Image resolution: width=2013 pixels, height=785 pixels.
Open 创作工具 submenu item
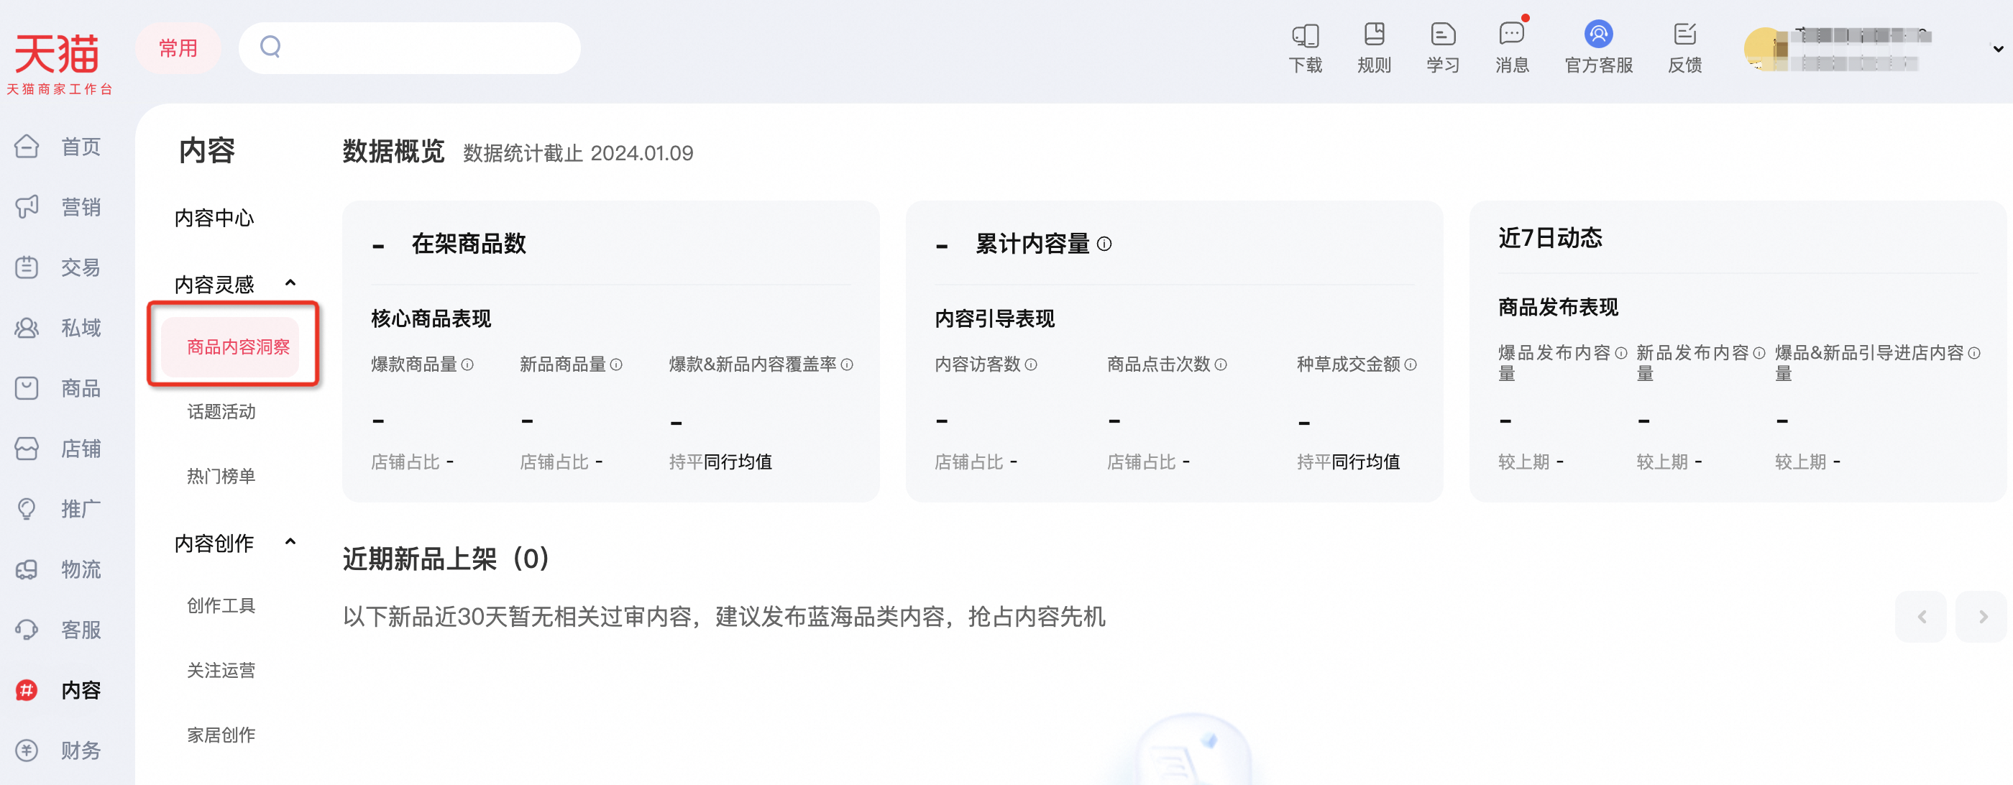pos(221,605)
